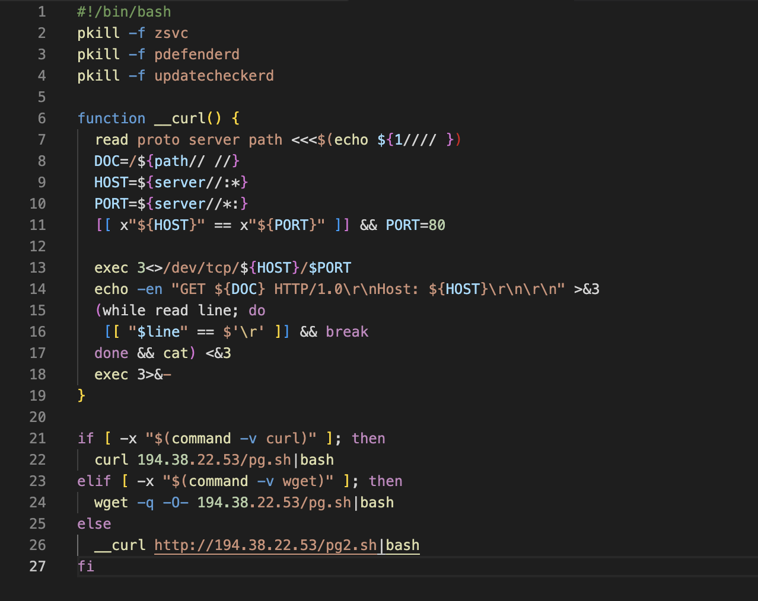Screen dimensions: 758x601
Task: Click the cat command on line 17
Action: (x=176, y=353)
